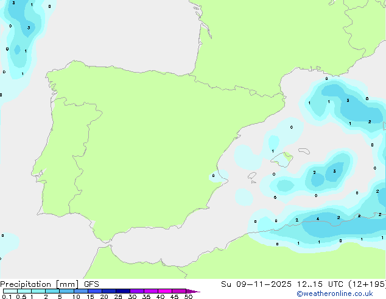Click the 0.5–1 mm legend swatch
Image resolution: width=386 pixels, height=299 pixels.
point(24,291)
